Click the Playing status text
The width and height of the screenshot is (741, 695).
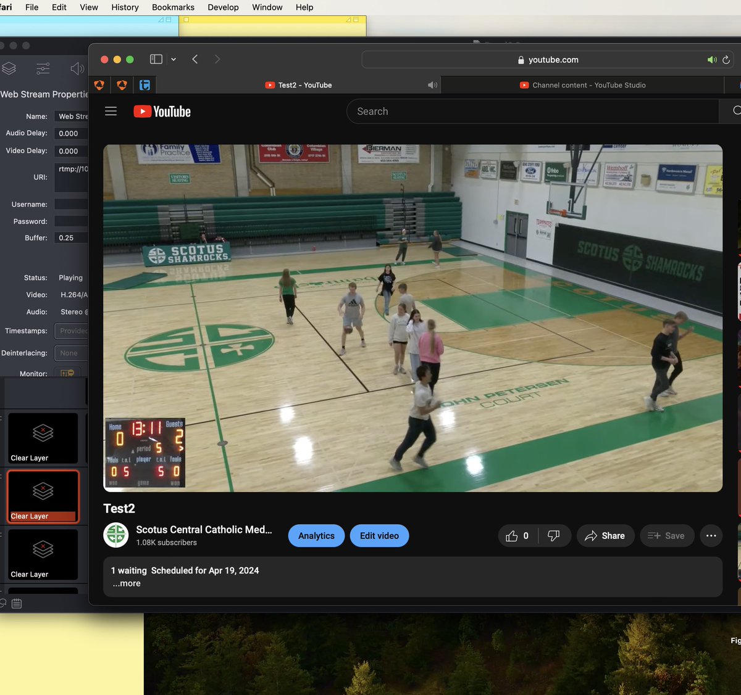pos(70,278)
